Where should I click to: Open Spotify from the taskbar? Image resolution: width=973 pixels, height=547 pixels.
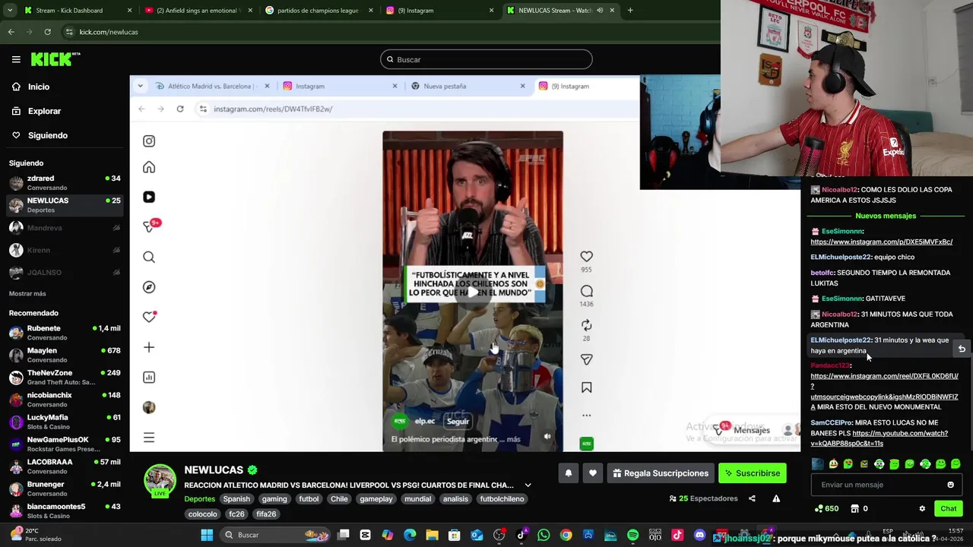632,535
